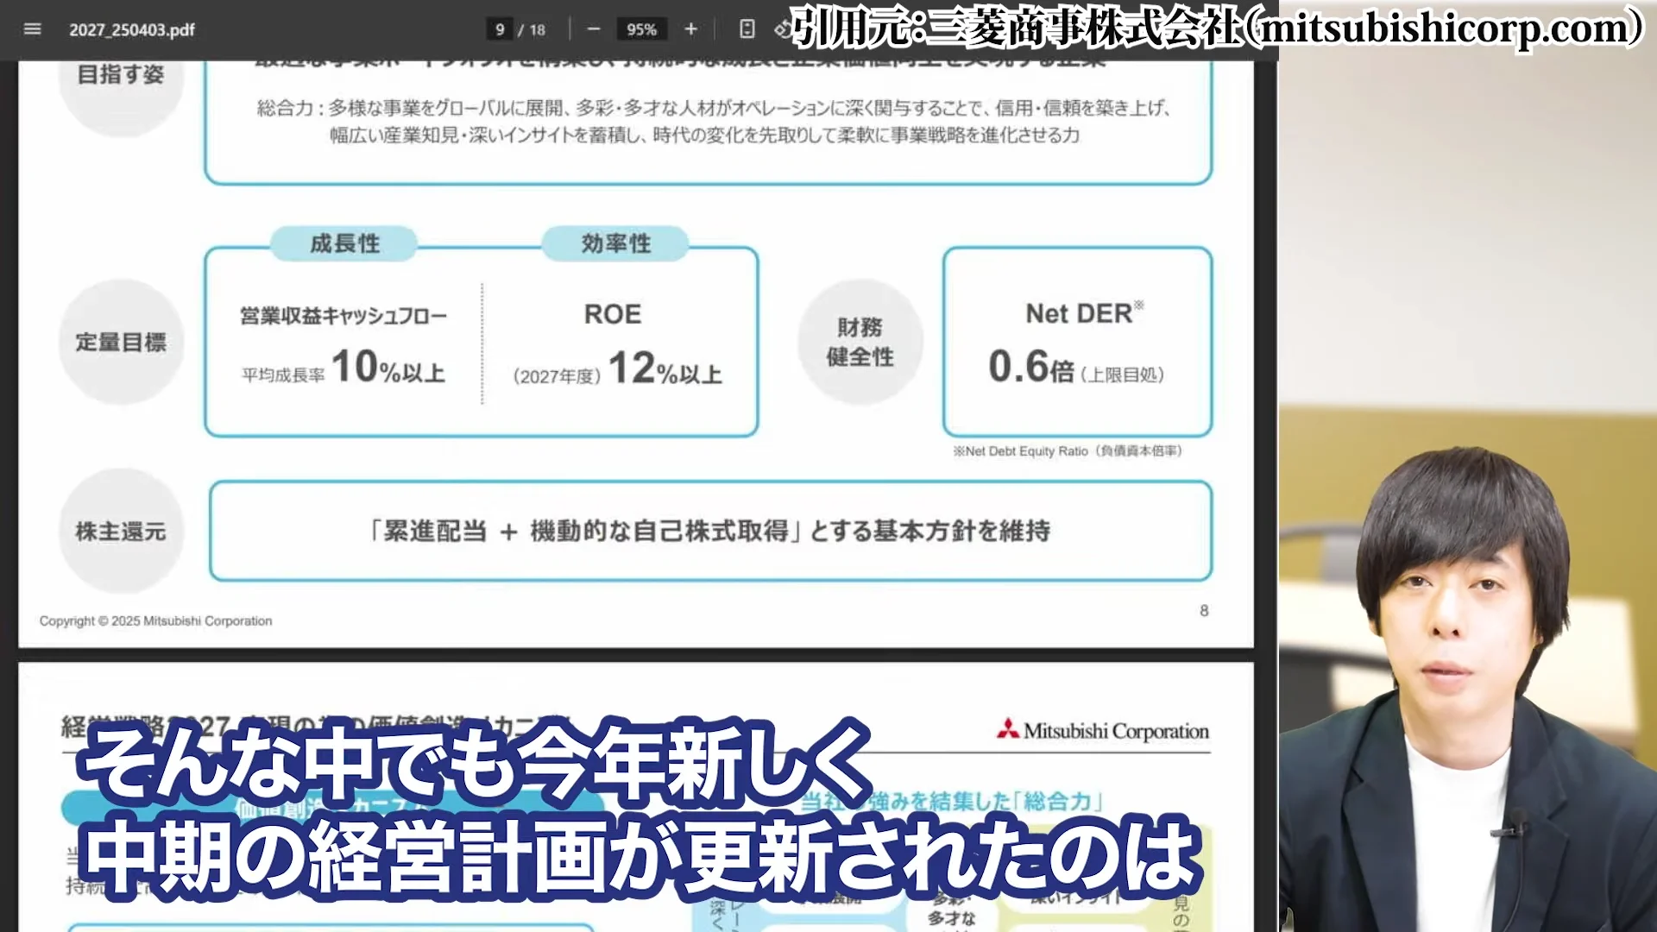The image size is (1657, 932).
Task: Click the 累進配当 shareholder return policy text
Action: point(710,531)
